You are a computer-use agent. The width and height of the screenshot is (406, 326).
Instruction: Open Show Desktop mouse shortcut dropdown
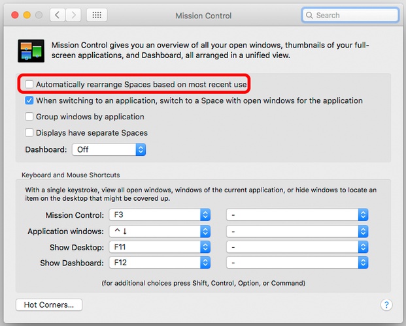pyautogui.click(x=297, y=247)
